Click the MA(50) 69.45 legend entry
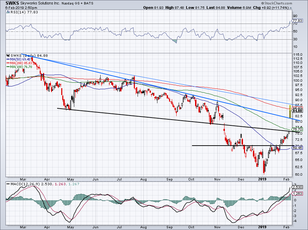Screen dimensions: 308x230 coord(19,59)
